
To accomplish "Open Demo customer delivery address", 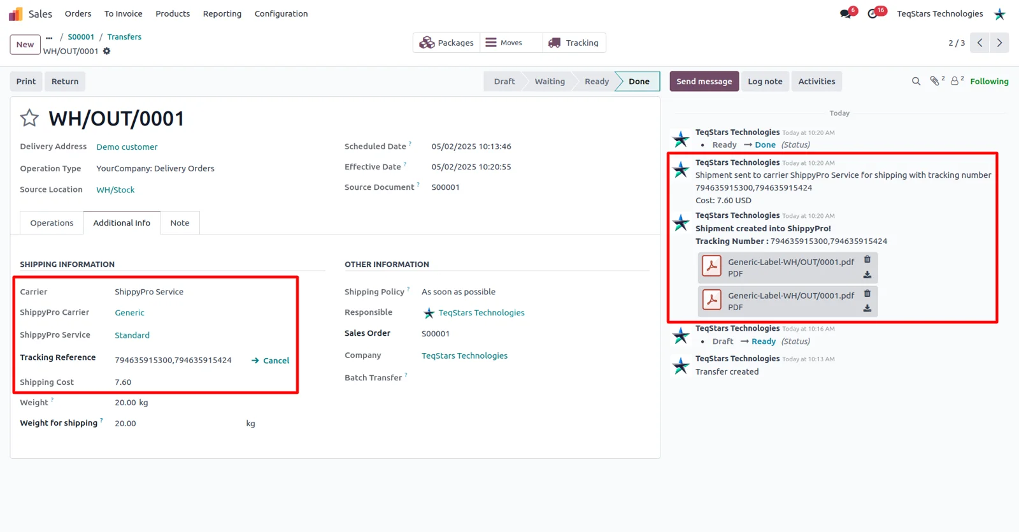I will coord(127,147).
